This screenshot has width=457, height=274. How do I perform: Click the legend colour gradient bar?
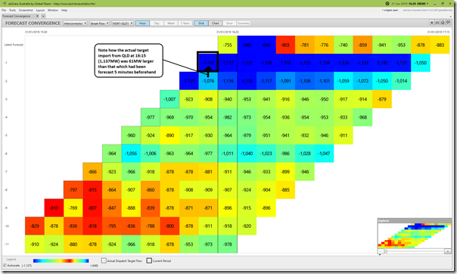[61, 260]
